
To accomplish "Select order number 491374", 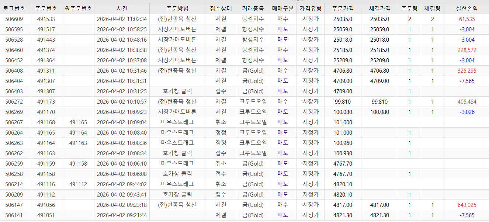I will coord(46,50).
